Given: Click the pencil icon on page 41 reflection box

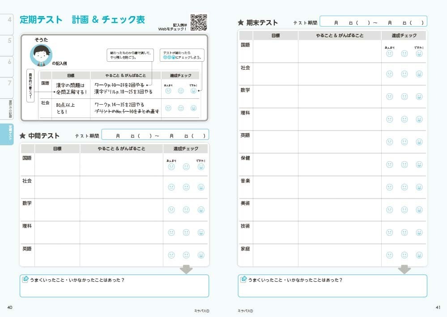Looking at the screenshot, I should 244,279.
